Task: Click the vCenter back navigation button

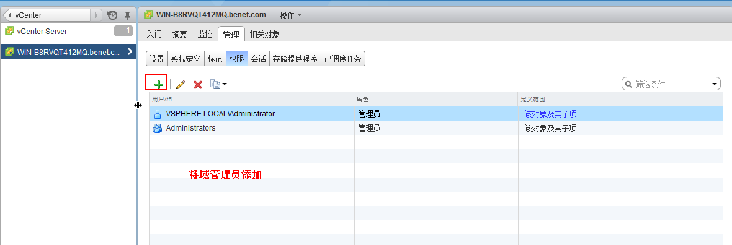Action: [46, 15]
